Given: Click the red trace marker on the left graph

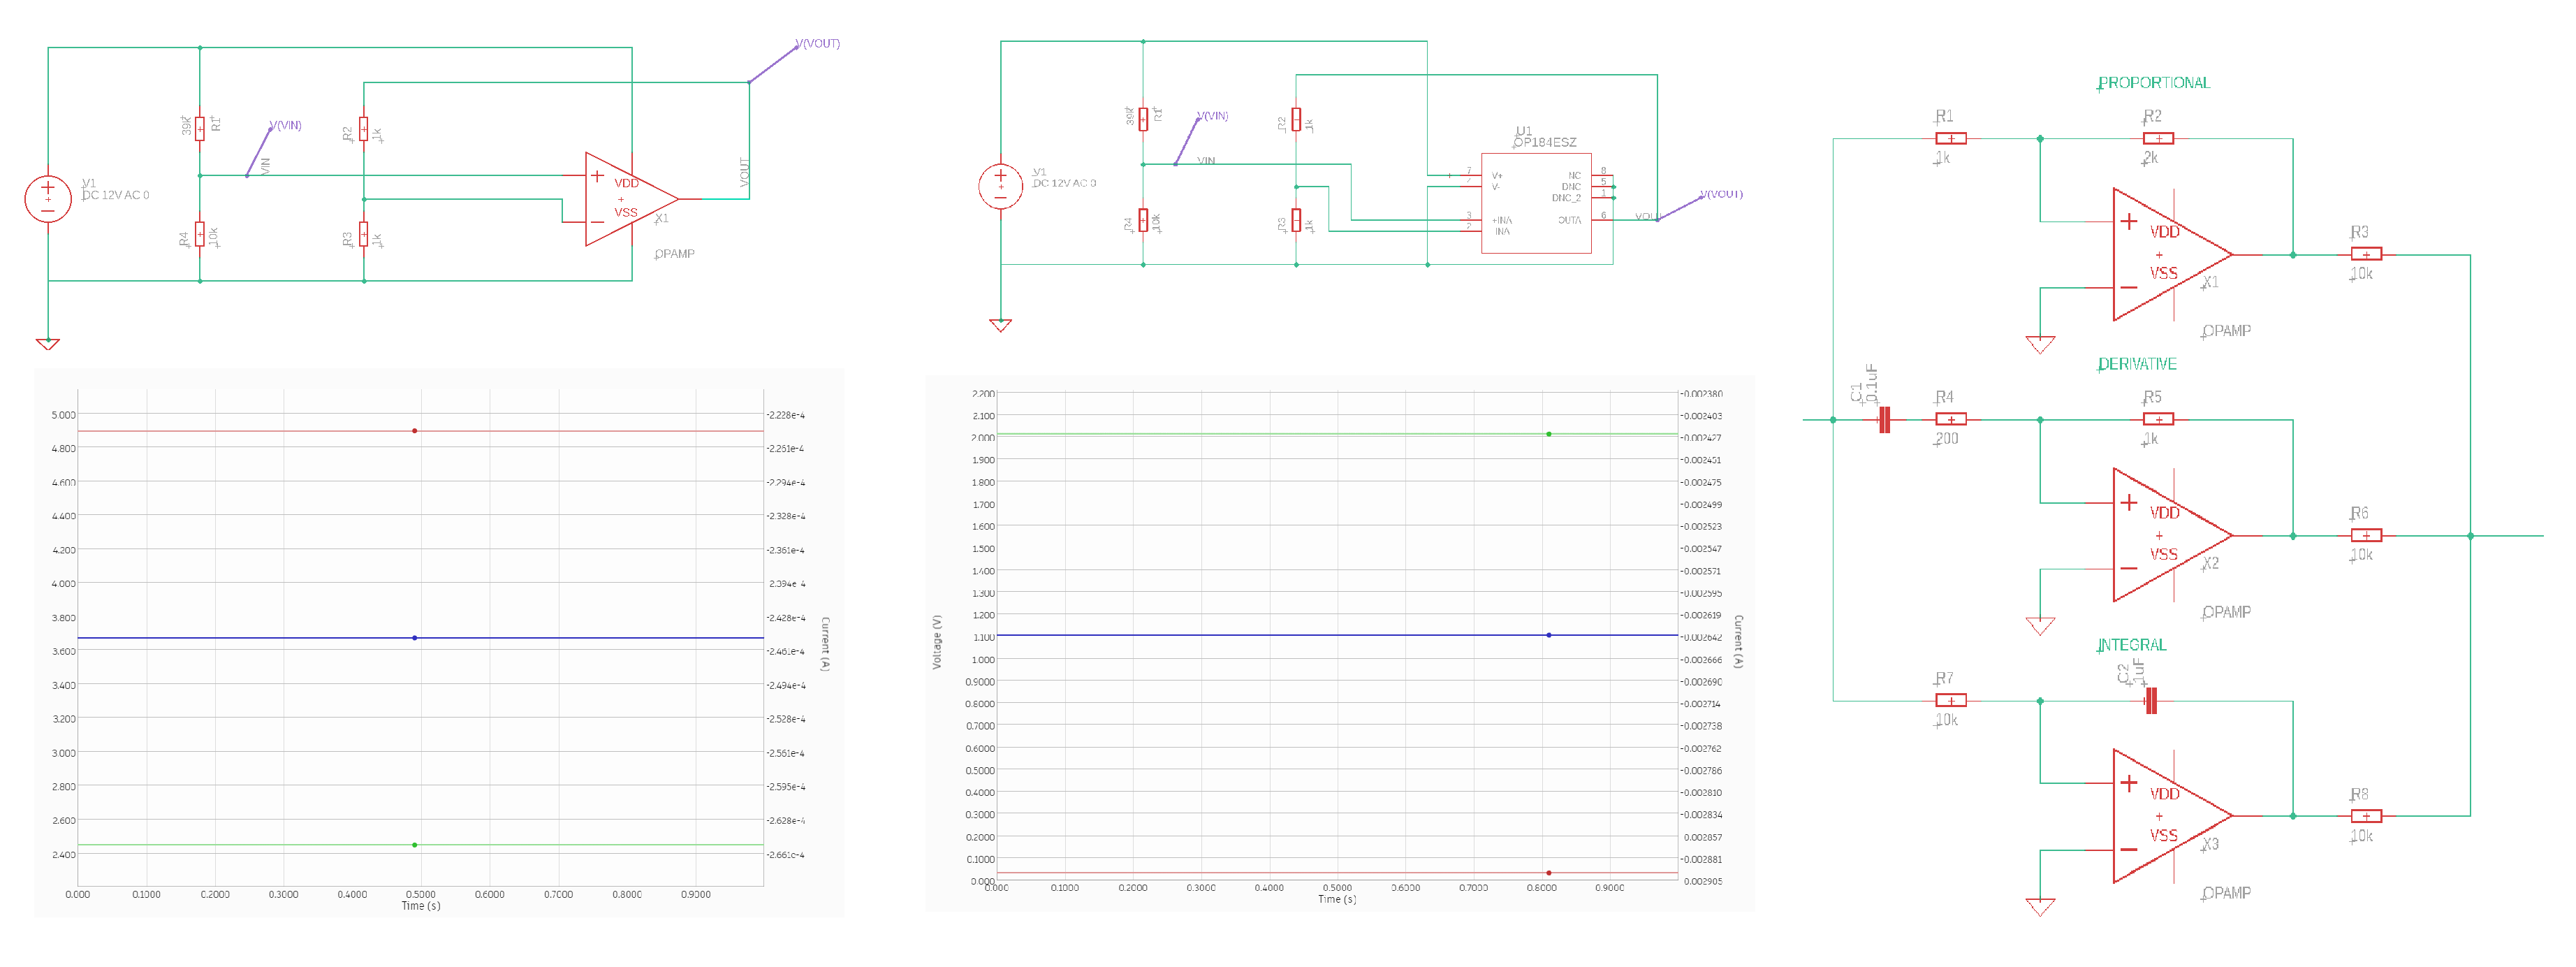Looking at the screenshot, I should coord(415,431).
